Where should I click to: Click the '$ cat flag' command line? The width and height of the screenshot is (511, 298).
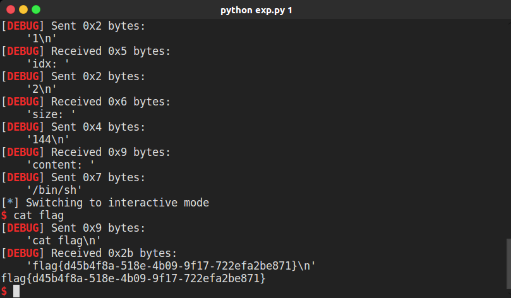point(33,215)
